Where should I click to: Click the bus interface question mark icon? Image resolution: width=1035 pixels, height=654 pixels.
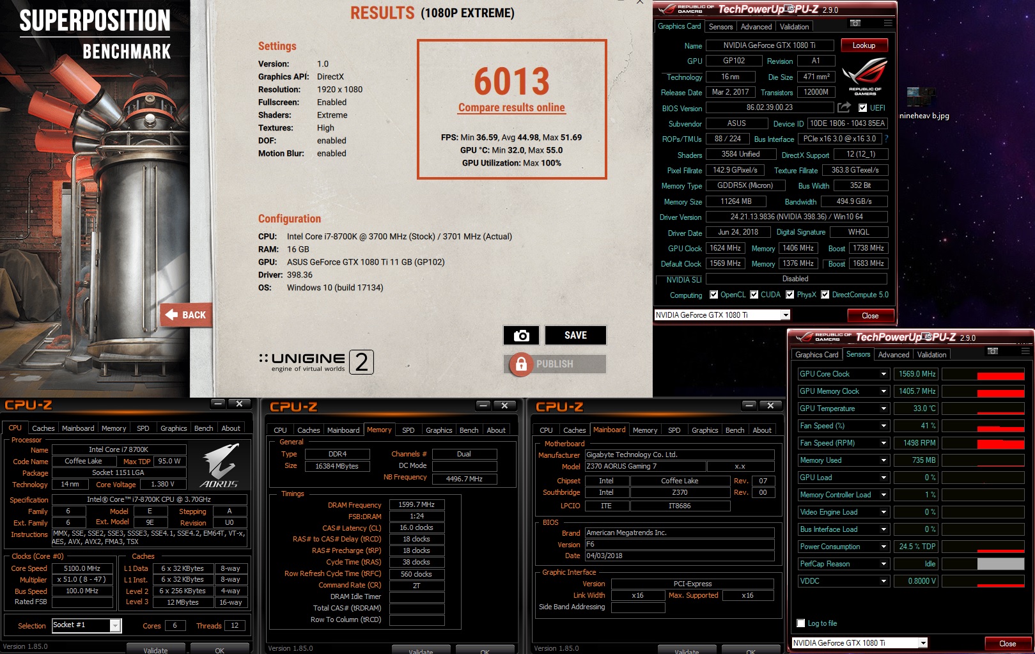(887, 139)
